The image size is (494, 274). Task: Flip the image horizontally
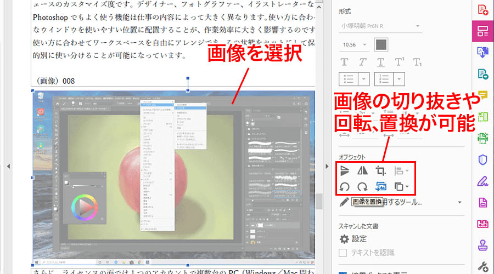coord(362,170)
